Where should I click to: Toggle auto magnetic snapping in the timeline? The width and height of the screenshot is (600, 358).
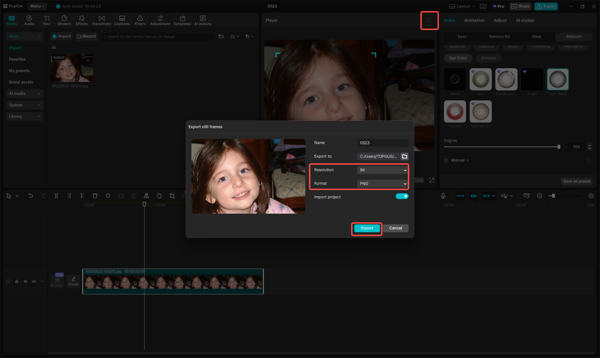point(473,196)
